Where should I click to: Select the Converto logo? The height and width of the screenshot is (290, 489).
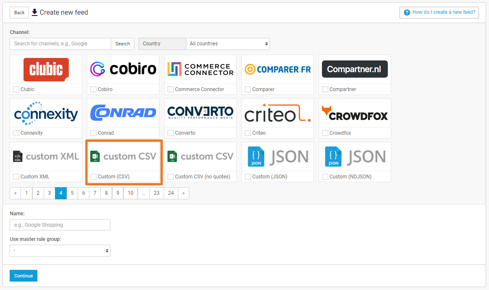click(x=201, y=112)
